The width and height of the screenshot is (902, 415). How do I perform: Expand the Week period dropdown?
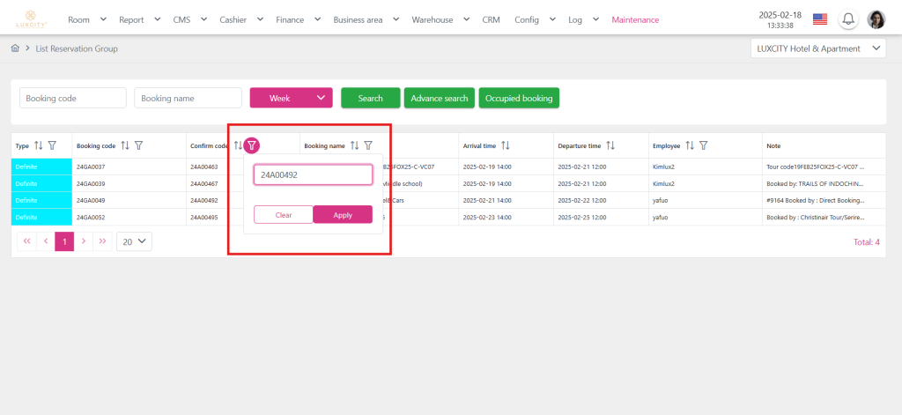[x=291, y=98]
